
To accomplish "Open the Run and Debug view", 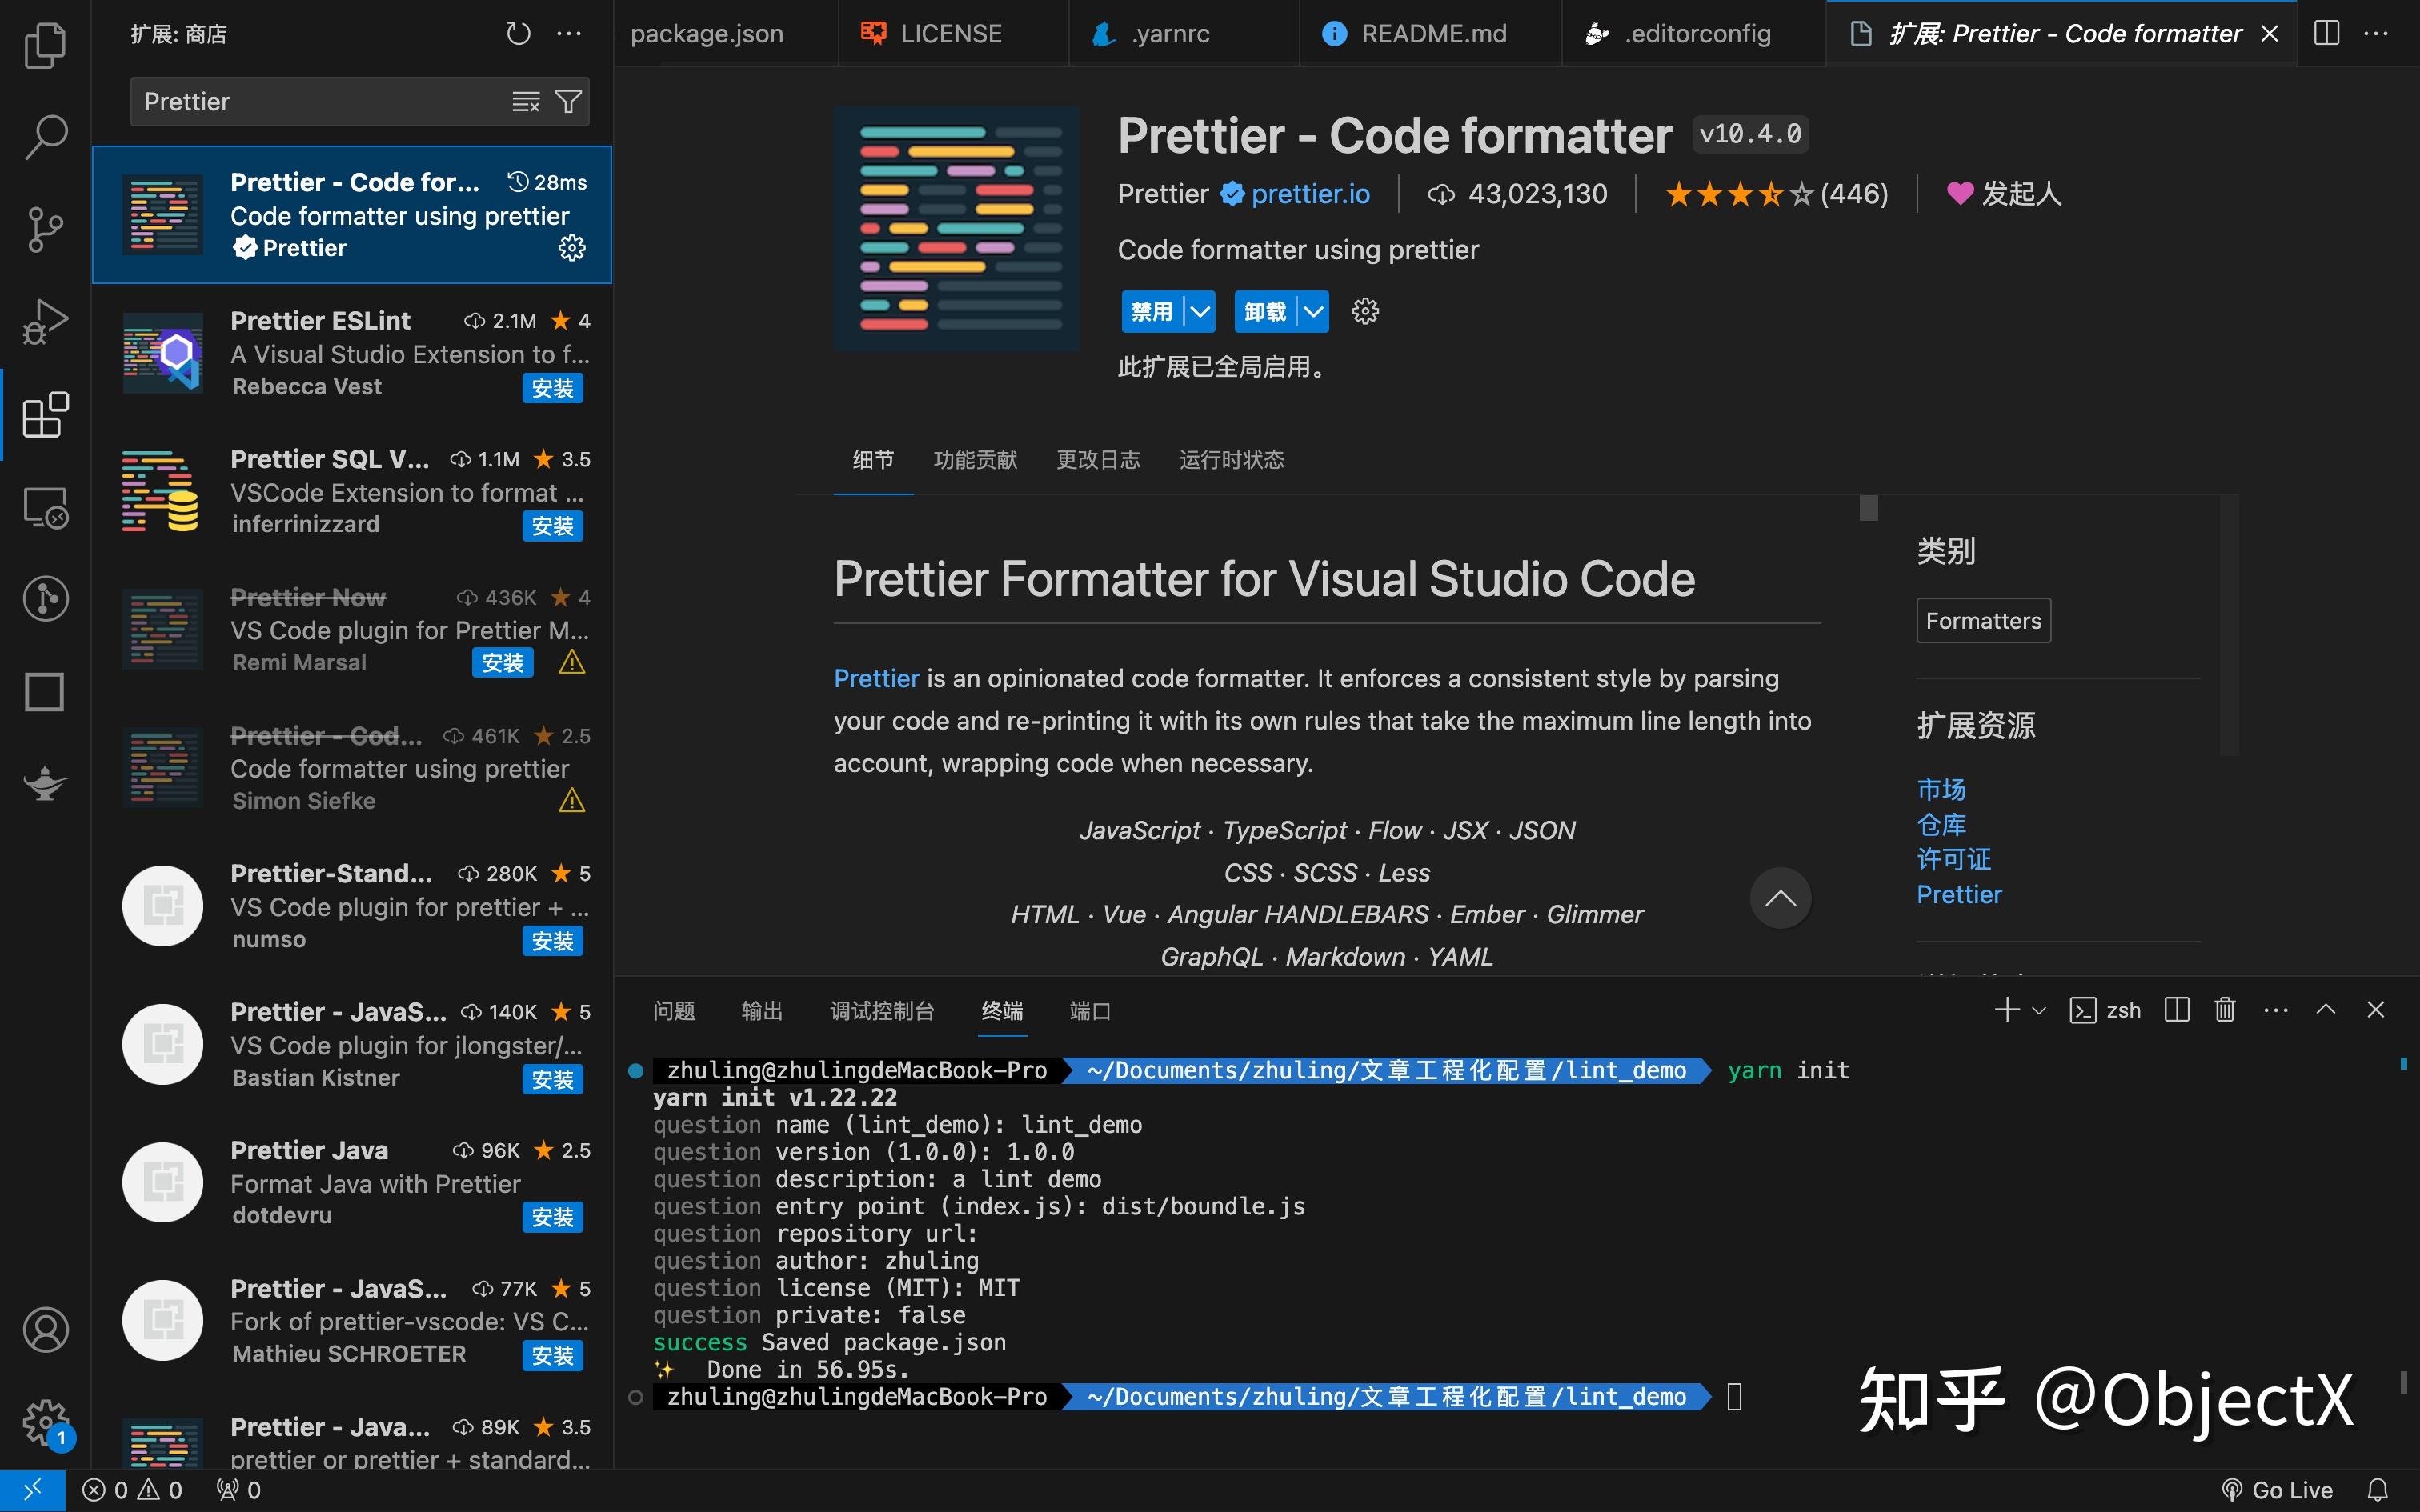I will [x=45, y=322].
